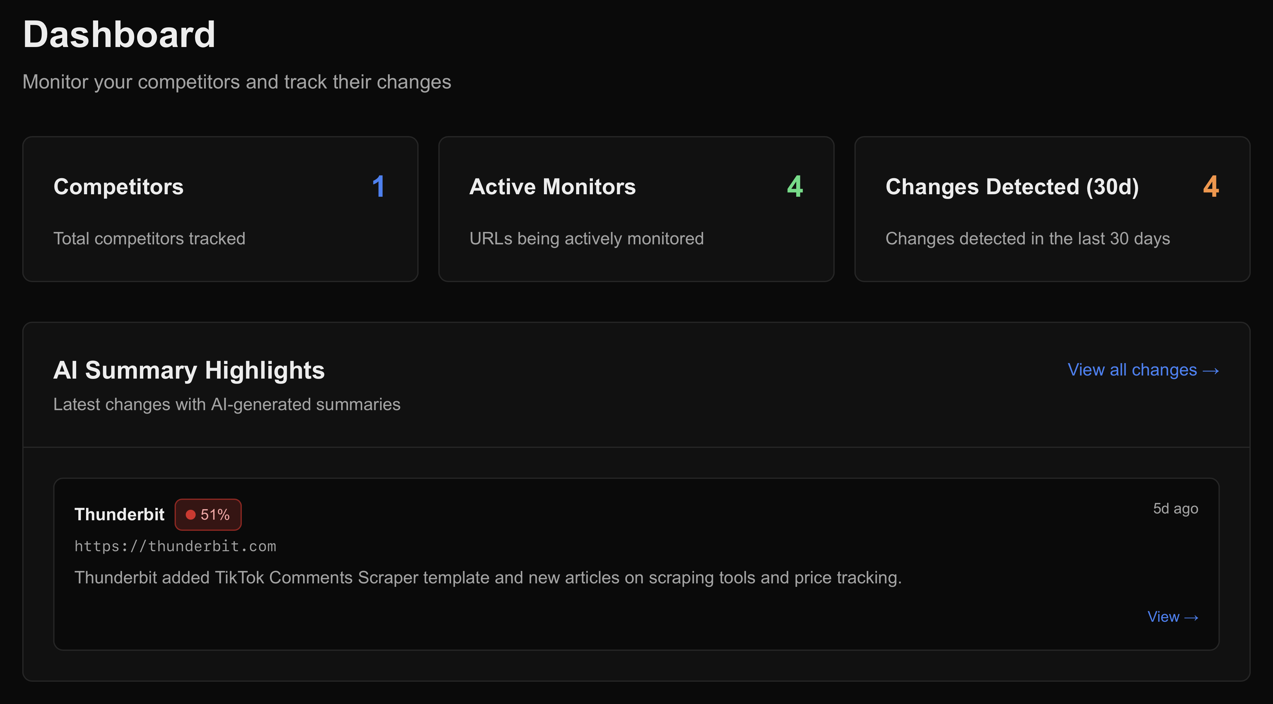This screenshot has width=1273, height=704.
Task: Open the https://thunderbit.com URL
Action: coord(176,546)
